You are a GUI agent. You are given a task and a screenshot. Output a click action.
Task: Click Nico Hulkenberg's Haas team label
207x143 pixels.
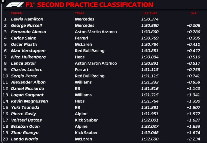tap(80, 57)
